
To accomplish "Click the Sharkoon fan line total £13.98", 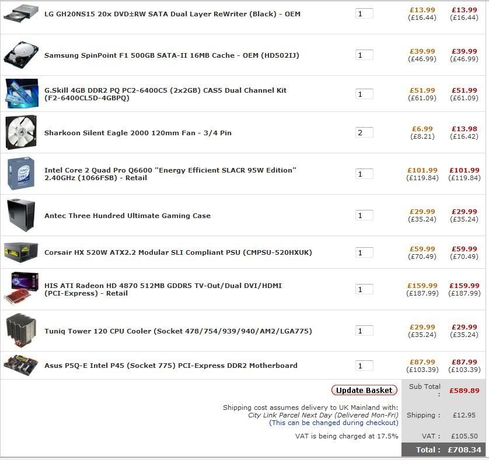I will pyautogui.click(x=464, y=129).
